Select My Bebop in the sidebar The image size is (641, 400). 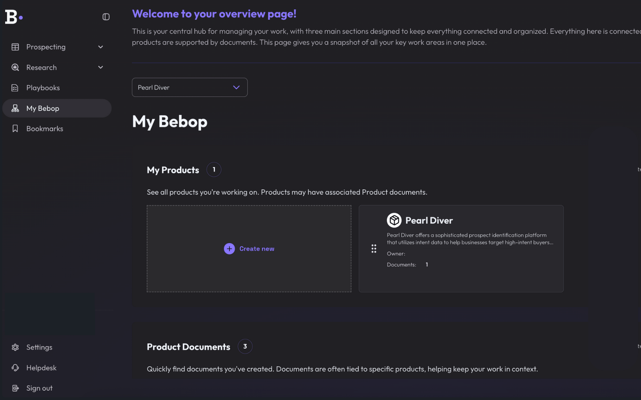[42, 108]
